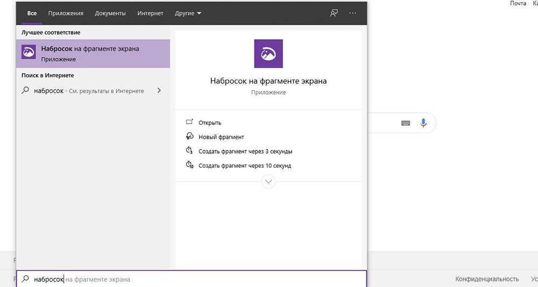Open the three-dots options menu
The width and height of the screenshot is (538, 287).
(x=352, y=13)
